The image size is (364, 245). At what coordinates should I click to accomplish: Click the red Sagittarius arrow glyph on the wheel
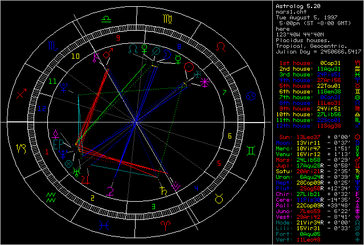click(21, 93)
